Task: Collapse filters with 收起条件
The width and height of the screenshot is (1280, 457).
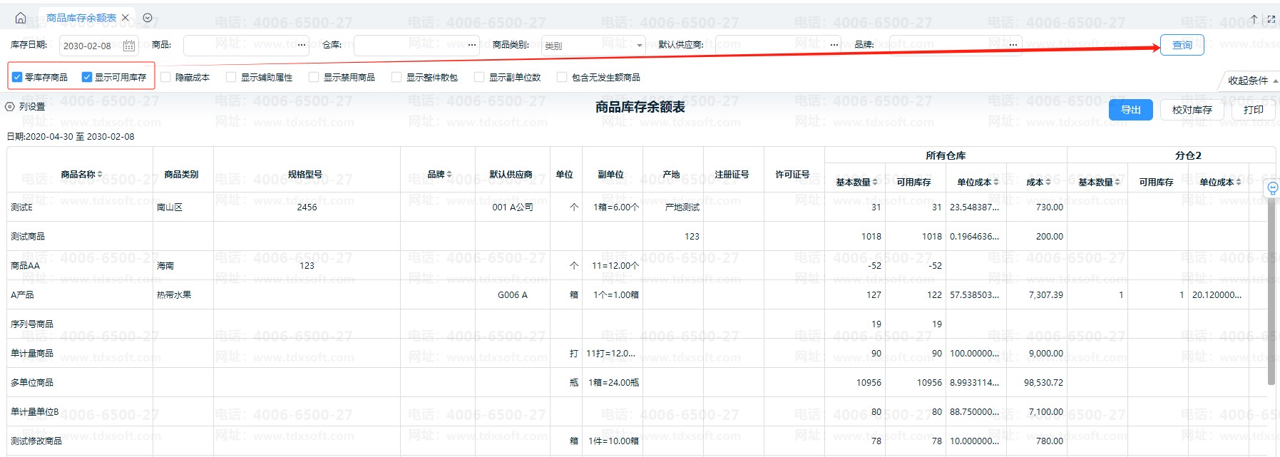Action: point(1251,81)
